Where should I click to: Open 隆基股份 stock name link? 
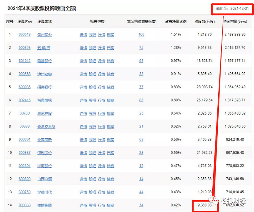click(45, 61)
